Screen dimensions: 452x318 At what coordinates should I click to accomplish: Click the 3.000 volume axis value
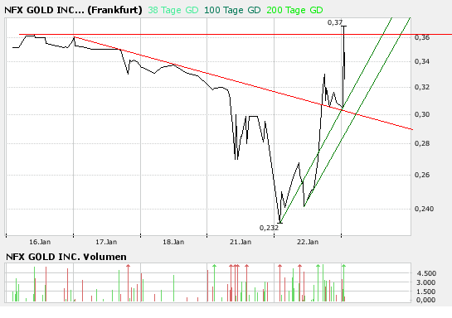pyautogui.click(x=425, y=282)
